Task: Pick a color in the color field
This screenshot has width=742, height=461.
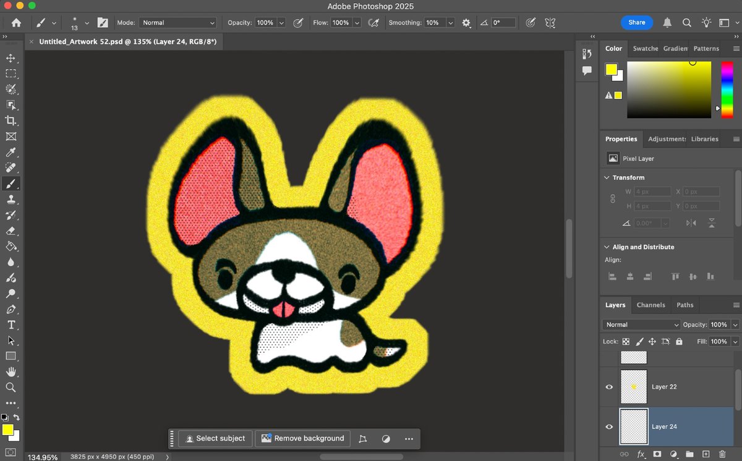Action: click(x=669, y=90)
